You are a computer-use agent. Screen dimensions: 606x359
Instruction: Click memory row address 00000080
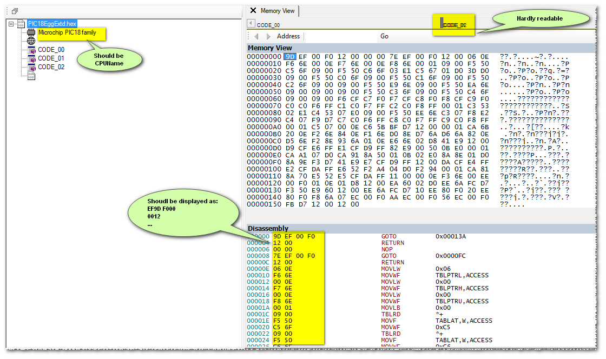(x=264, y=113)
